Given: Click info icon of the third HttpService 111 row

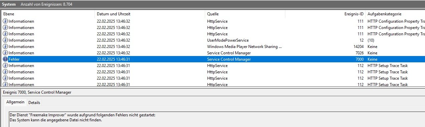Looking at the screenshot, I should point(5,34).
